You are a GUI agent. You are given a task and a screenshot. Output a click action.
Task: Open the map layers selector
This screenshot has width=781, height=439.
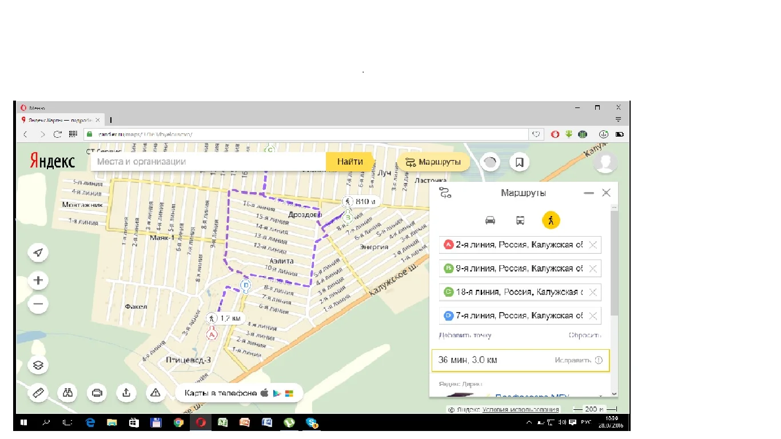(x=38, y=365)
